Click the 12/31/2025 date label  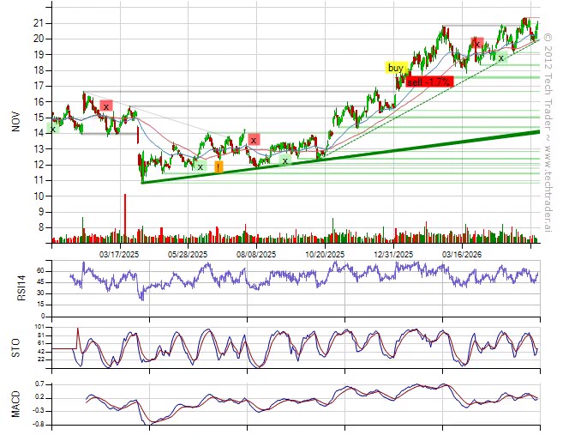(393, 255)
